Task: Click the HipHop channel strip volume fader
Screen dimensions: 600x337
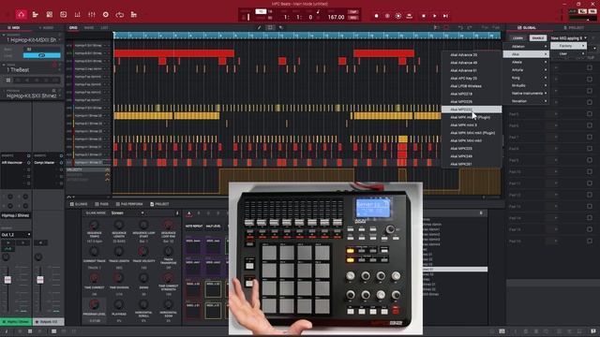Action: [x=7, y=280]
